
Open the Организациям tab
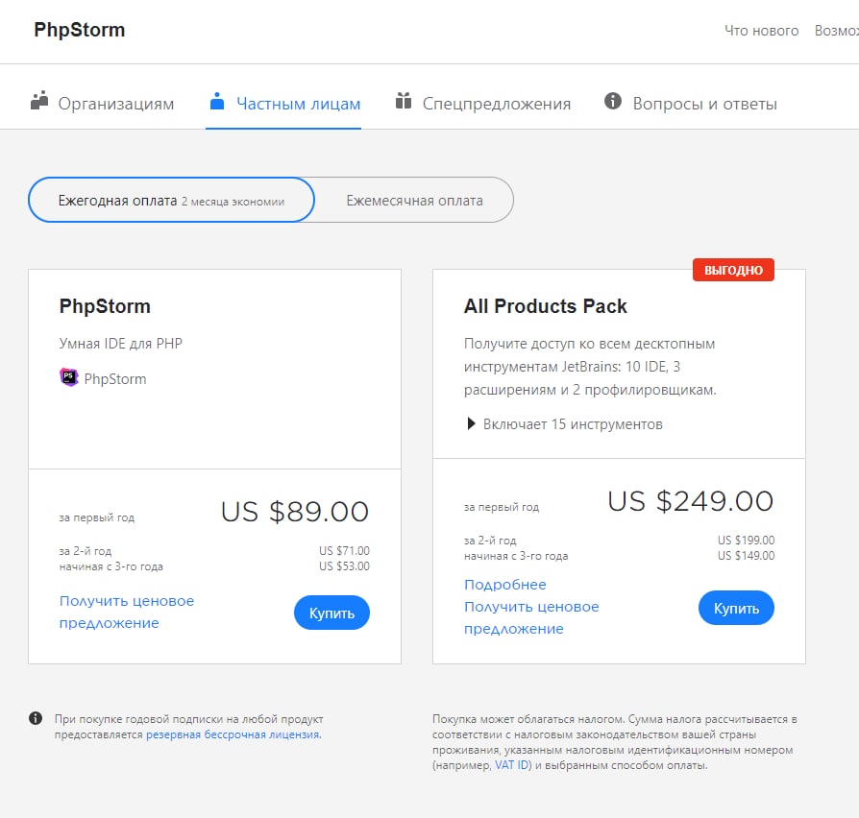(116, 104)
